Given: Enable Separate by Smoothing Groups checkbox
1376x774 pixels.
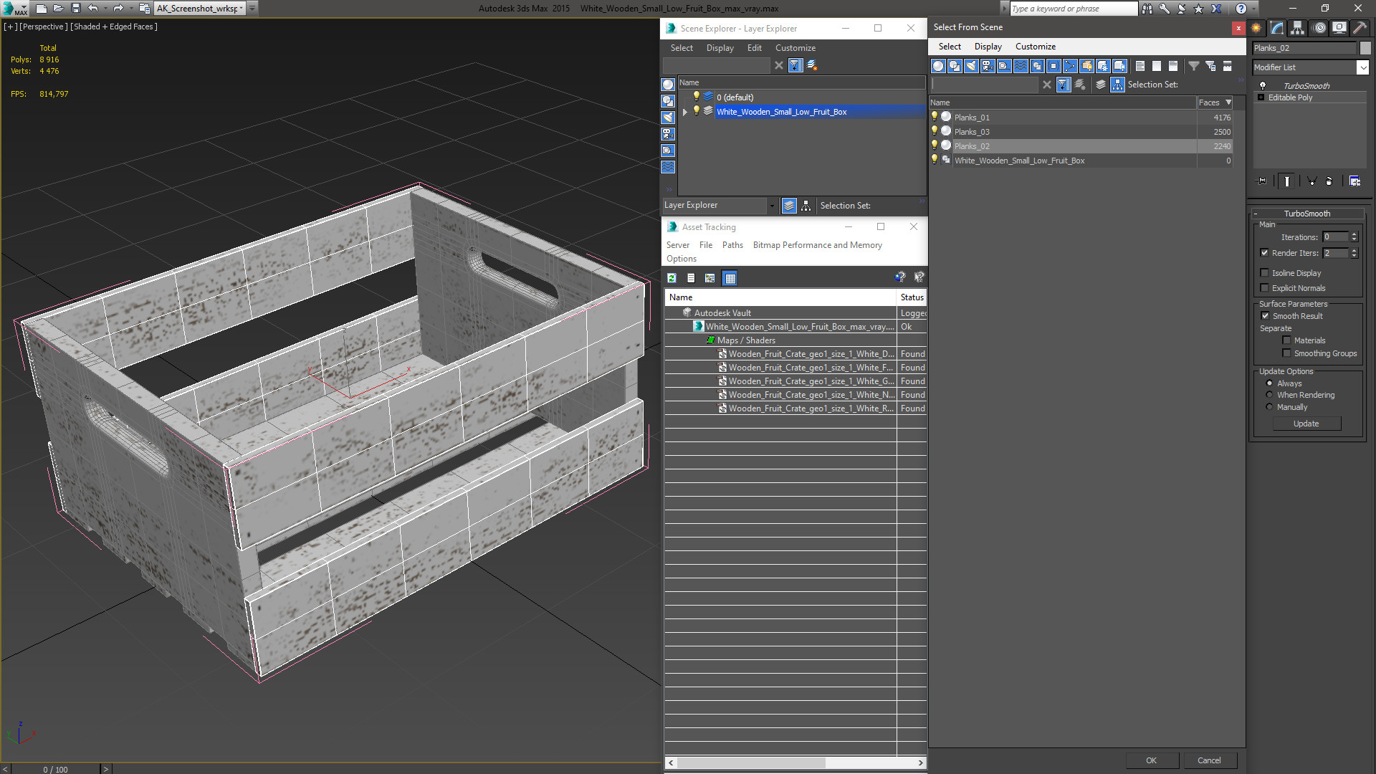Looking at the screenshot, I should point(1286,353).
